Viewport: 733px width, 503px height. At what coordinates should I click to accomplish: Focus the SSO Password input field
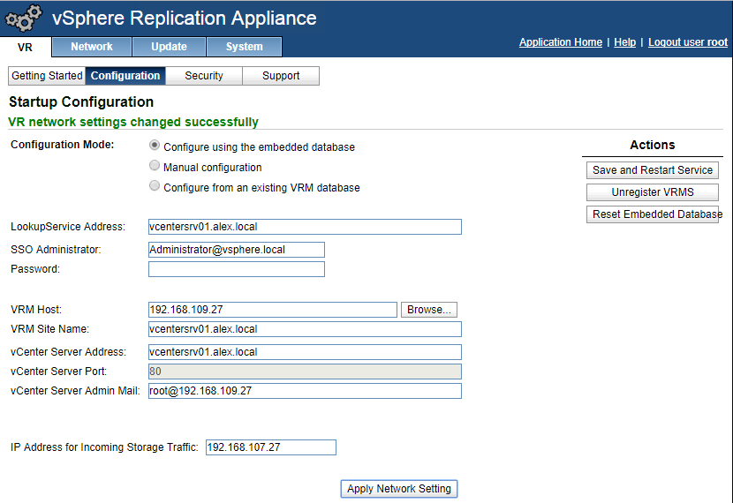click(x=237, y=269)
